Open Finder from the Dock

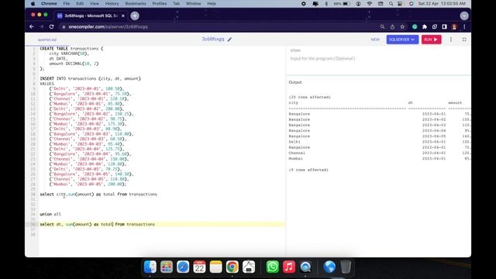click(x=150, y=267)
